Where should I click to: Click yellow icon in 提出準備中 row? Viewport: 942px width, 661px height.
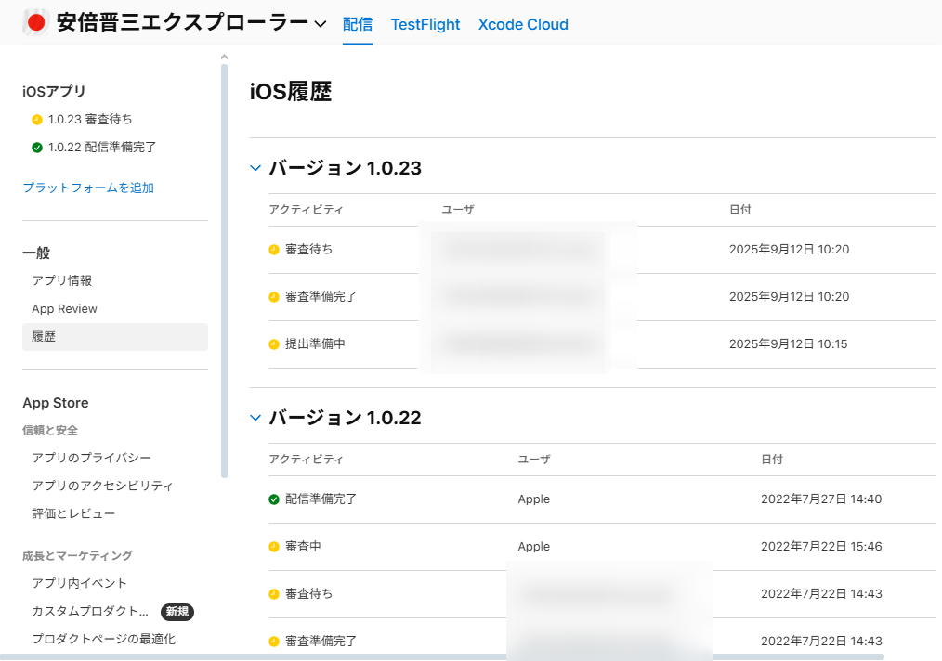[274, 344]
